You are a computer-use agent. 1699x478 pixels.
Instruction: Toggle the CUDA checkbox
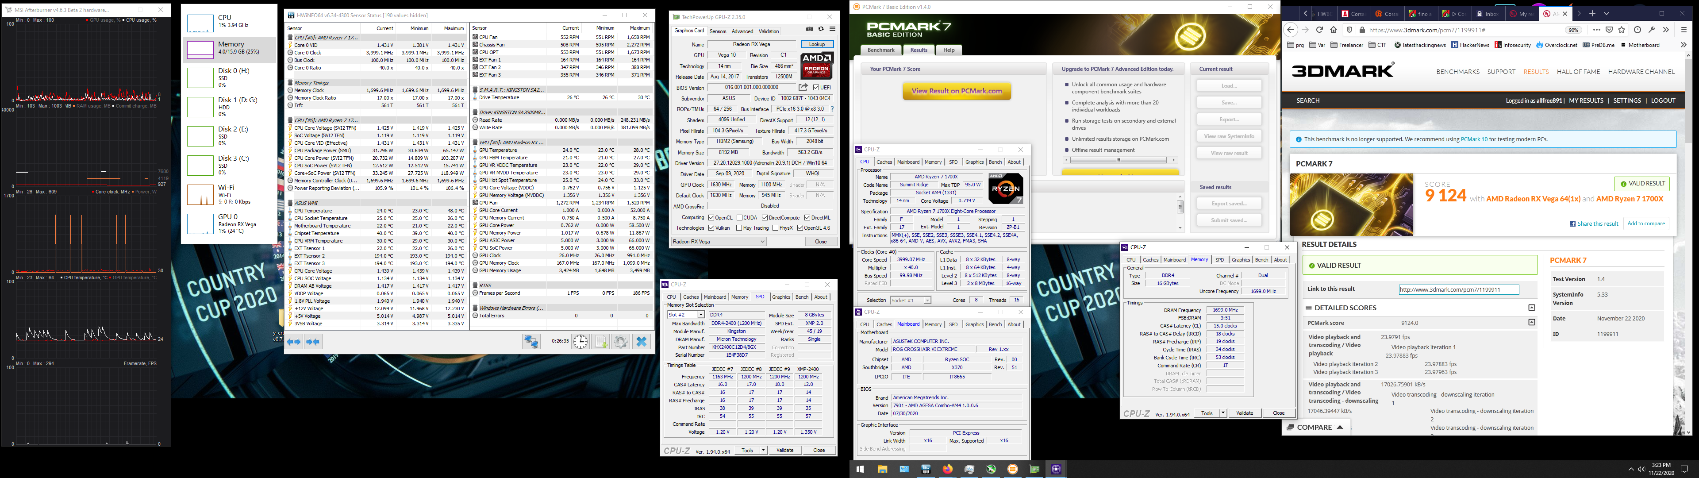point(739,217)
